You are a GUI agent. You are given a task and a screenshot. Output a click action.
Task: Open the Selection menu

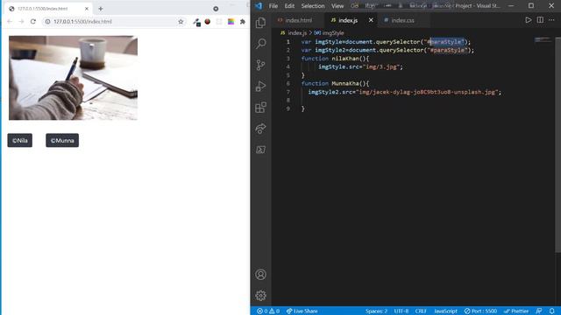tap(313, 6)
